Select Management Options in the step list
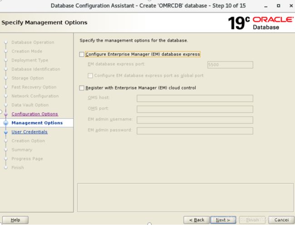This screenshot has height=225, width=295. point(37,123)
